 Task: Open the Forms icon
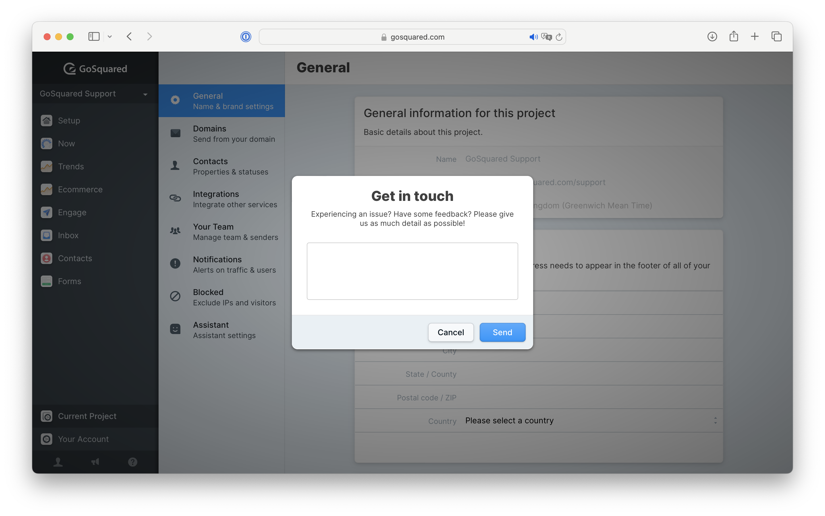point(47,281)
